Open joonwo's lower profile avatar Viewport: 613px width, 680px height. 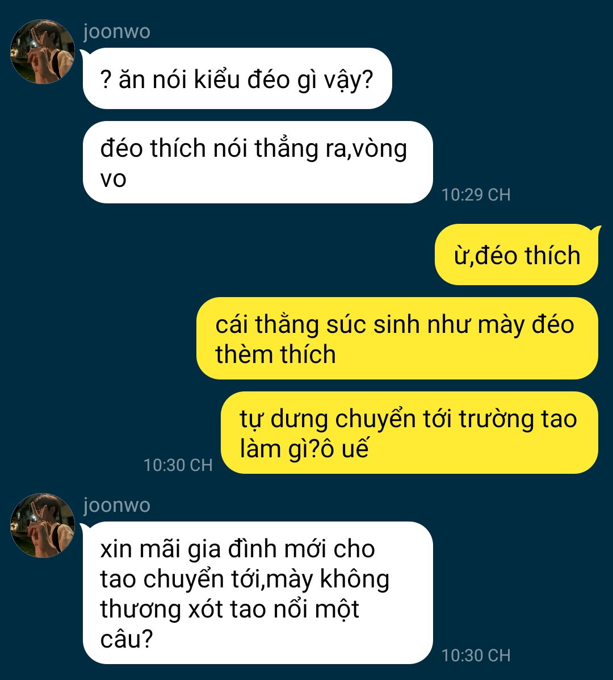43,525
